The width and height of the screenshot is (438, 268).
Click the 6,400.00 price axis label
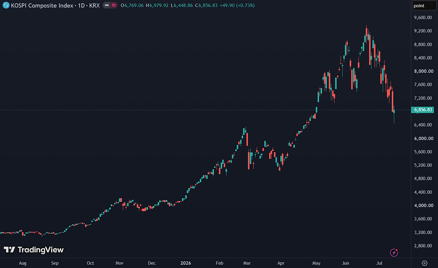click(x=423, y=125)
